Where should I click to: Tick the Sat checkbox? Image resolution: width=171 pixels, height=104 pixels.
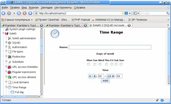116,64
